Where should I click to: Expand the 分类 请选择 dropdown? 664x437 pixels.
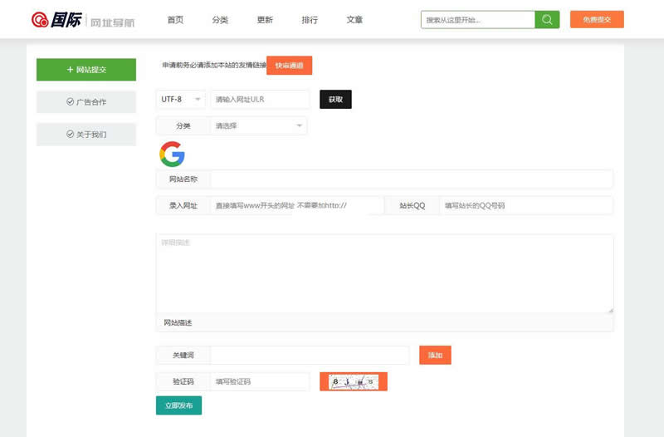coord(258,126)
